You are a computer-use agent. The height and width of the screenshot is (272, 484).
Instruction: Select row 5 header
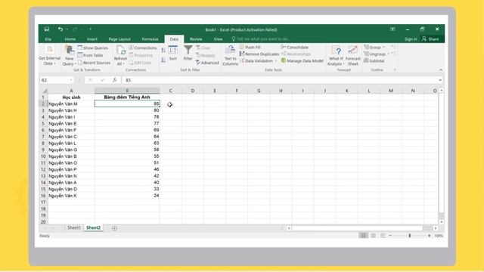coord(43,123)
